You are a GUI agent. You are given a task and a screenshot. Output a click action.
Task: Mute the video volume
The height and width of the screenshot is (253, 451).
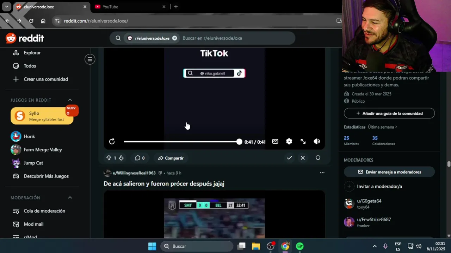(x=317, y=142)
